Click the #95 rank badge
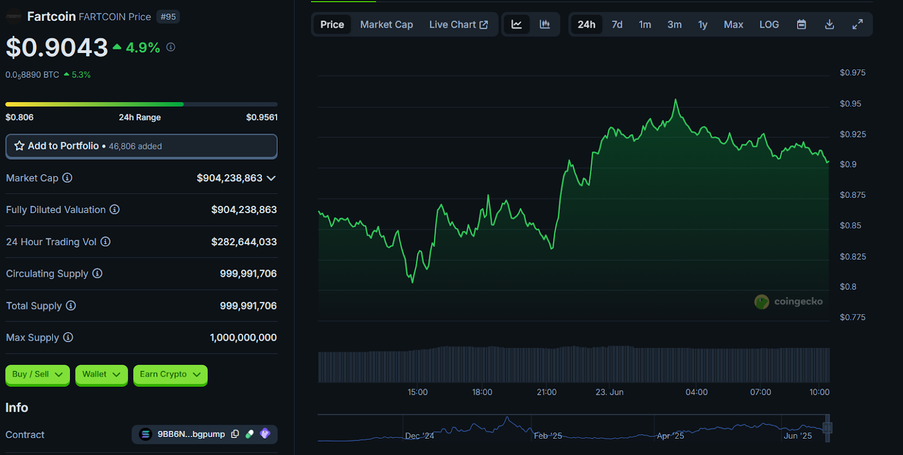 click(168, 17)
